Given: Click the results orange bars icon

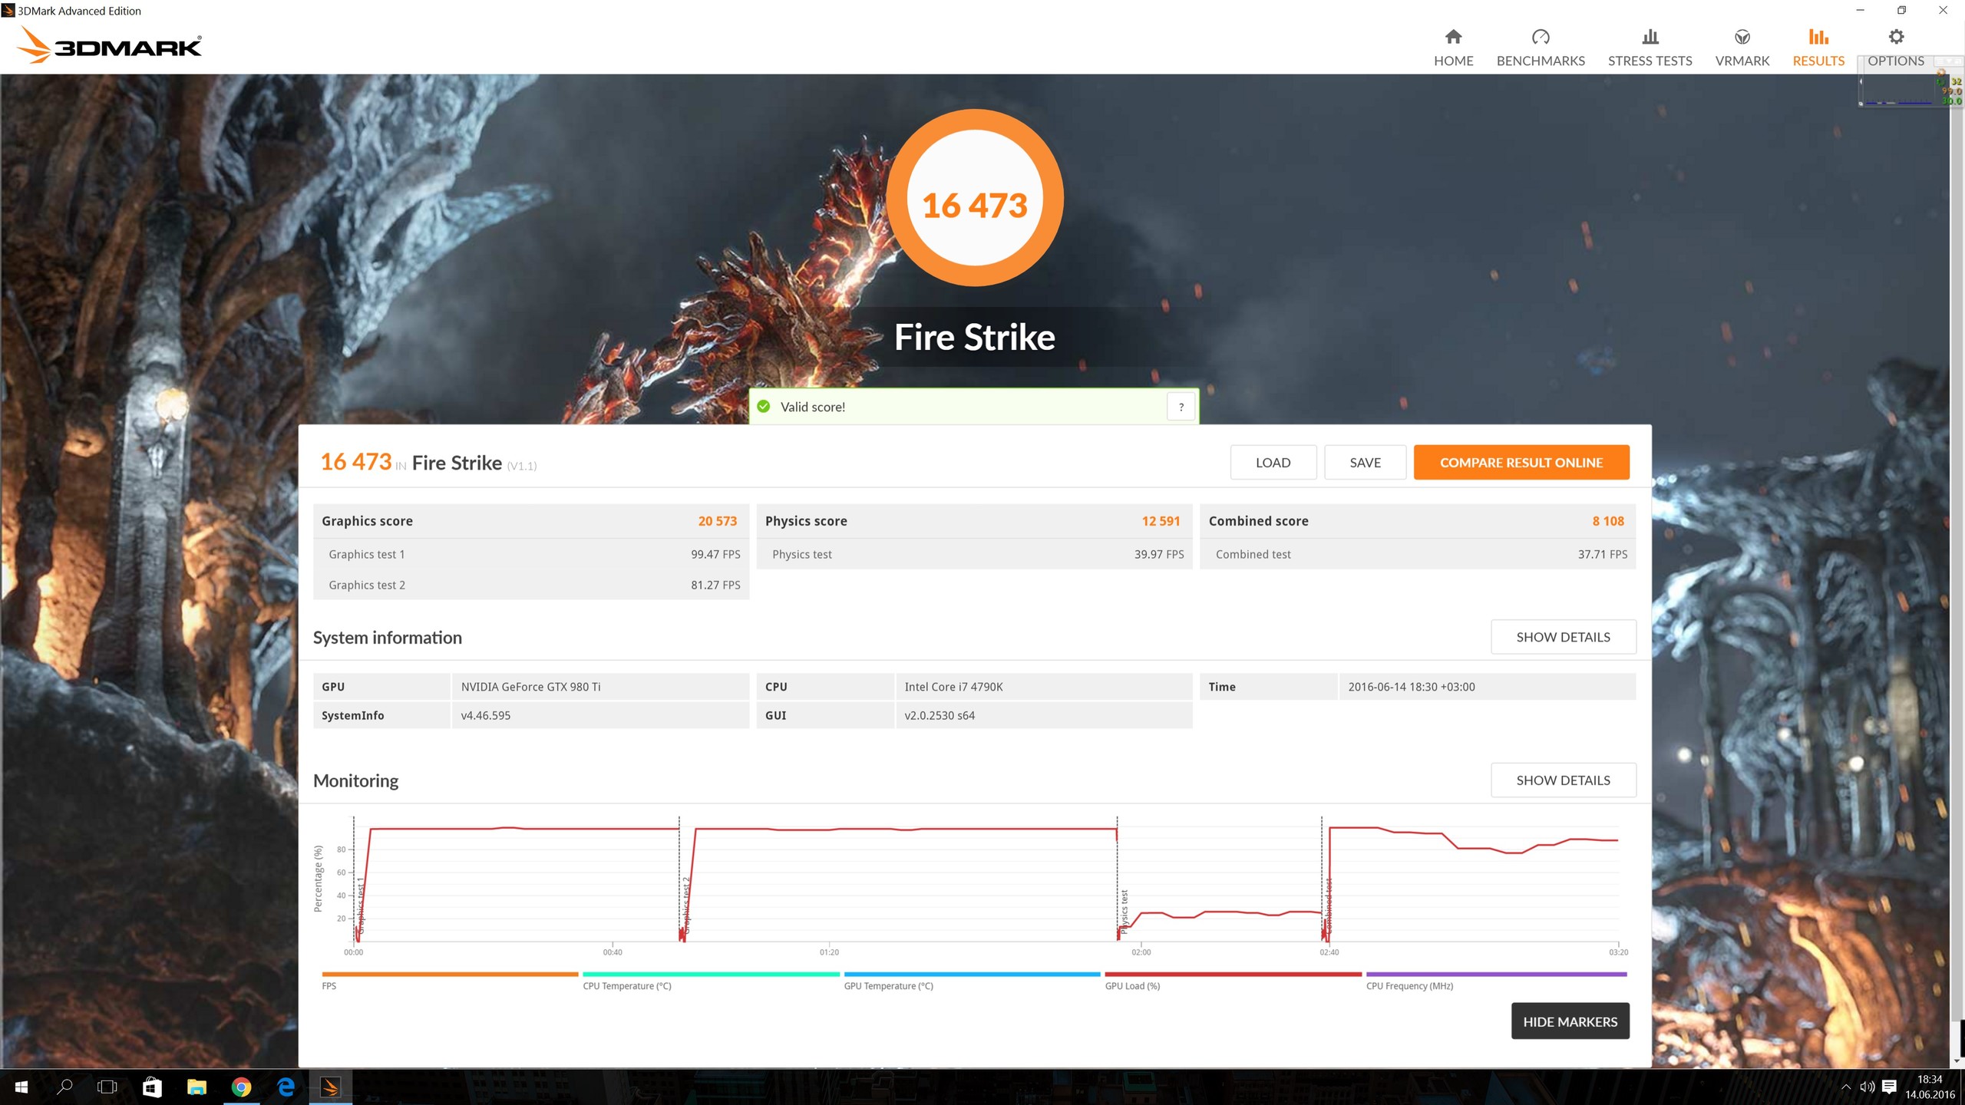Looking at the screenshot, I should click(1818, 37).
